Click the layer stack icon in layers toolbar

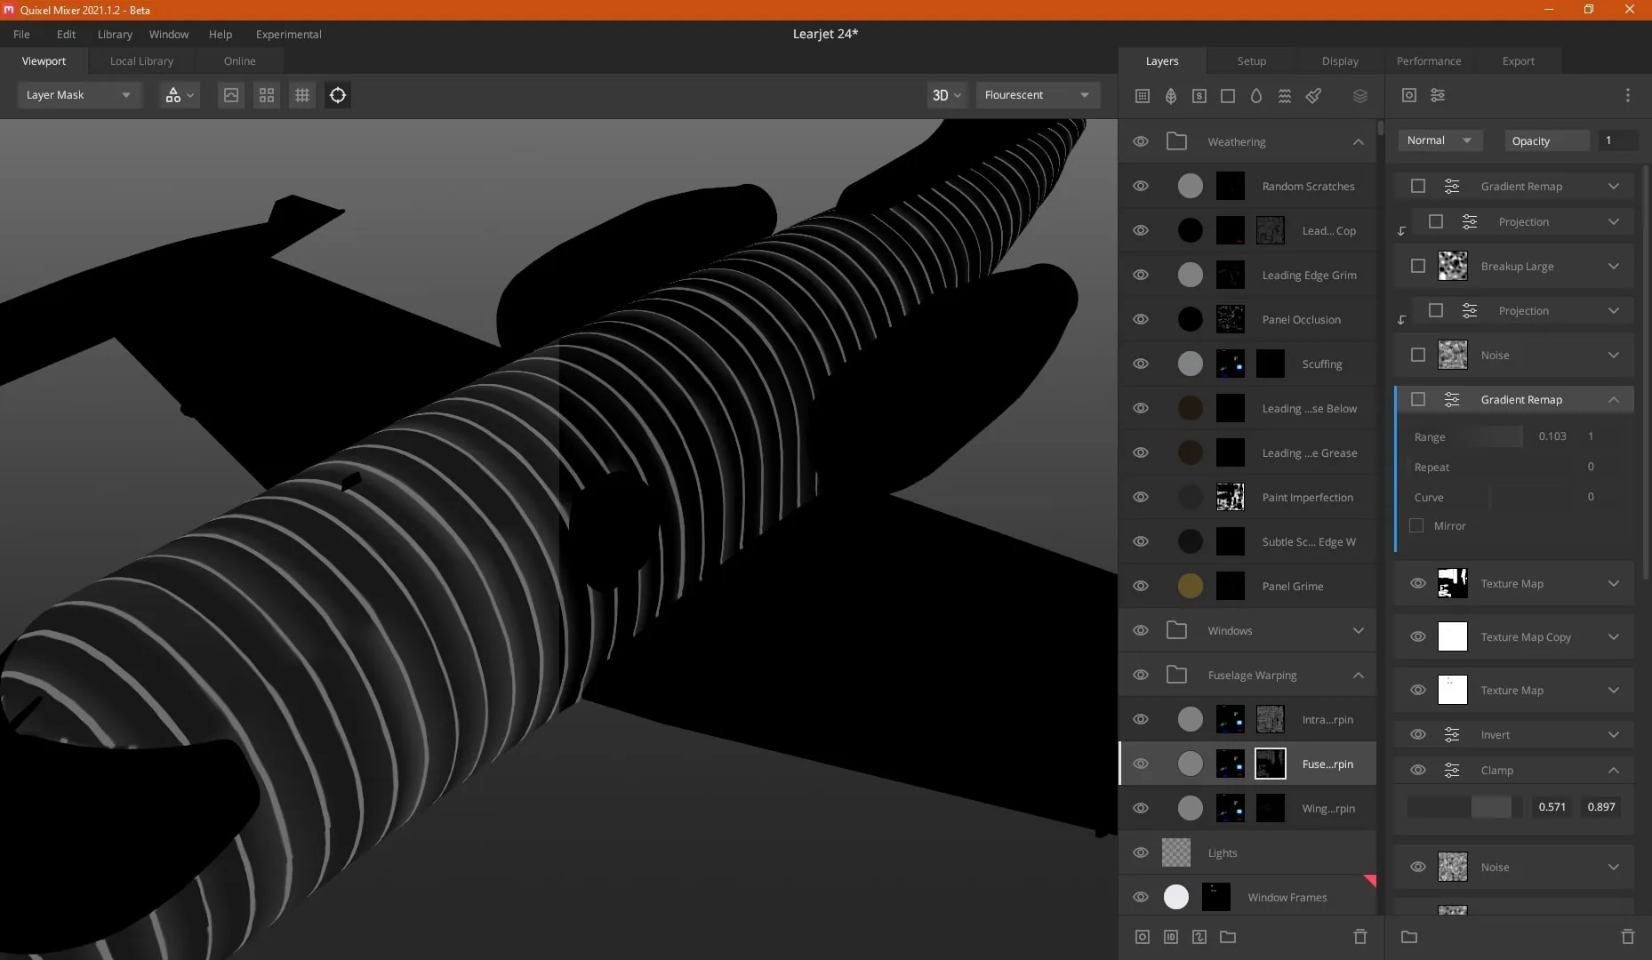(1359, 95)
